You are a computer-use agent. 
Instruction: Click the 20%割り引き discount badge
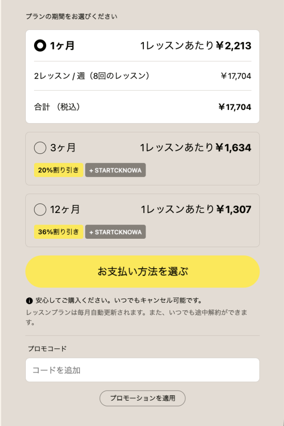(58, 170)
